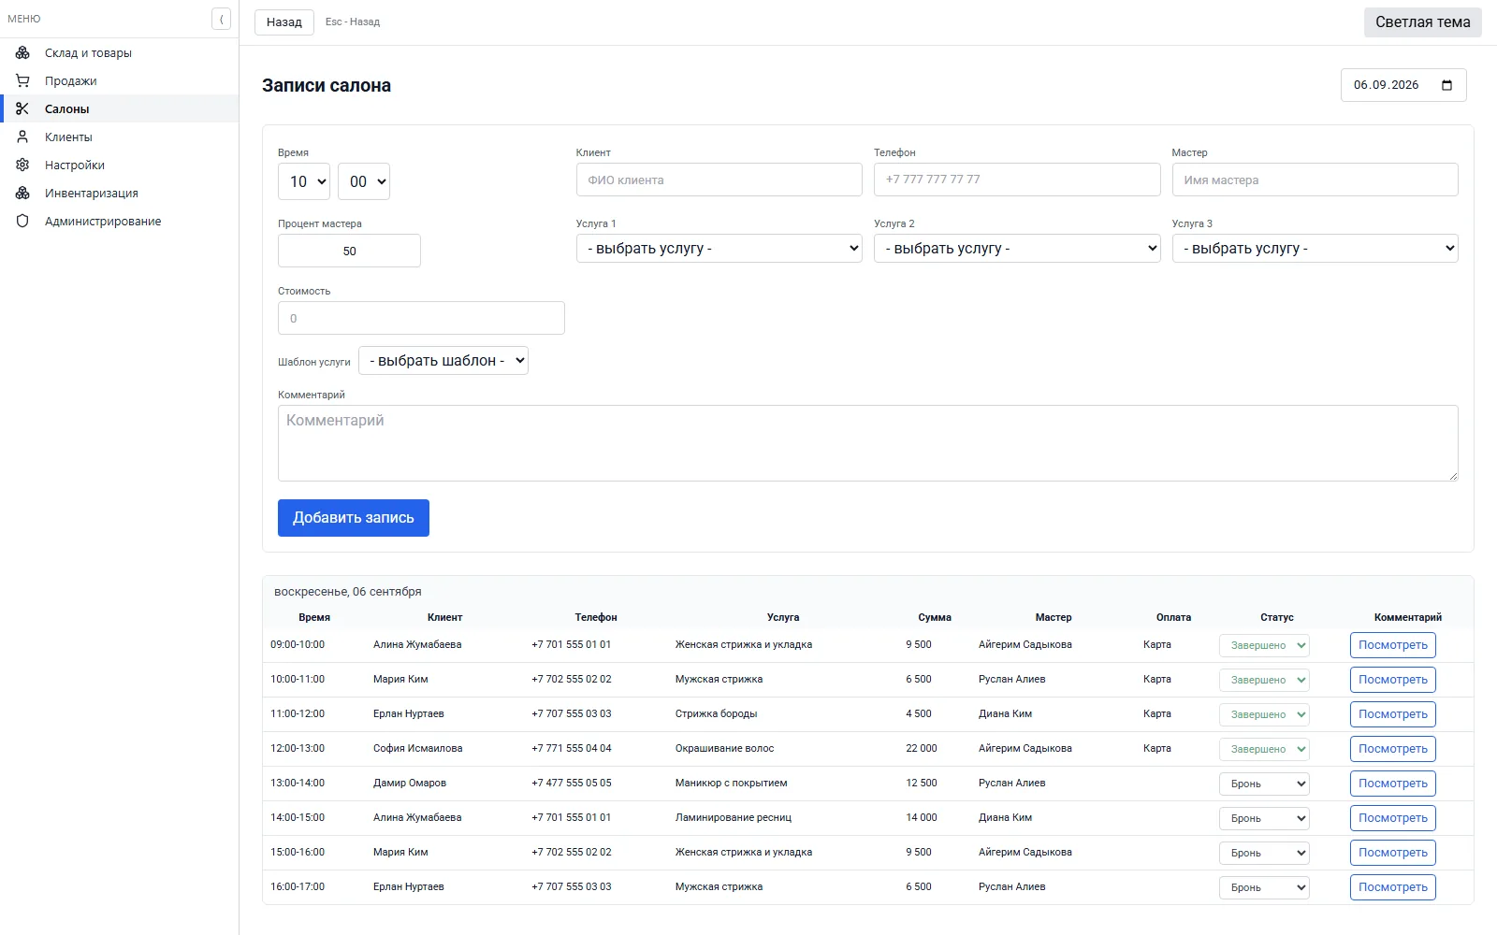Open status dropdown for 16:00-17:00 booking
The height and width of the screenshot is (935, 1497).
pyautogui.click(x=1264, y=887)
